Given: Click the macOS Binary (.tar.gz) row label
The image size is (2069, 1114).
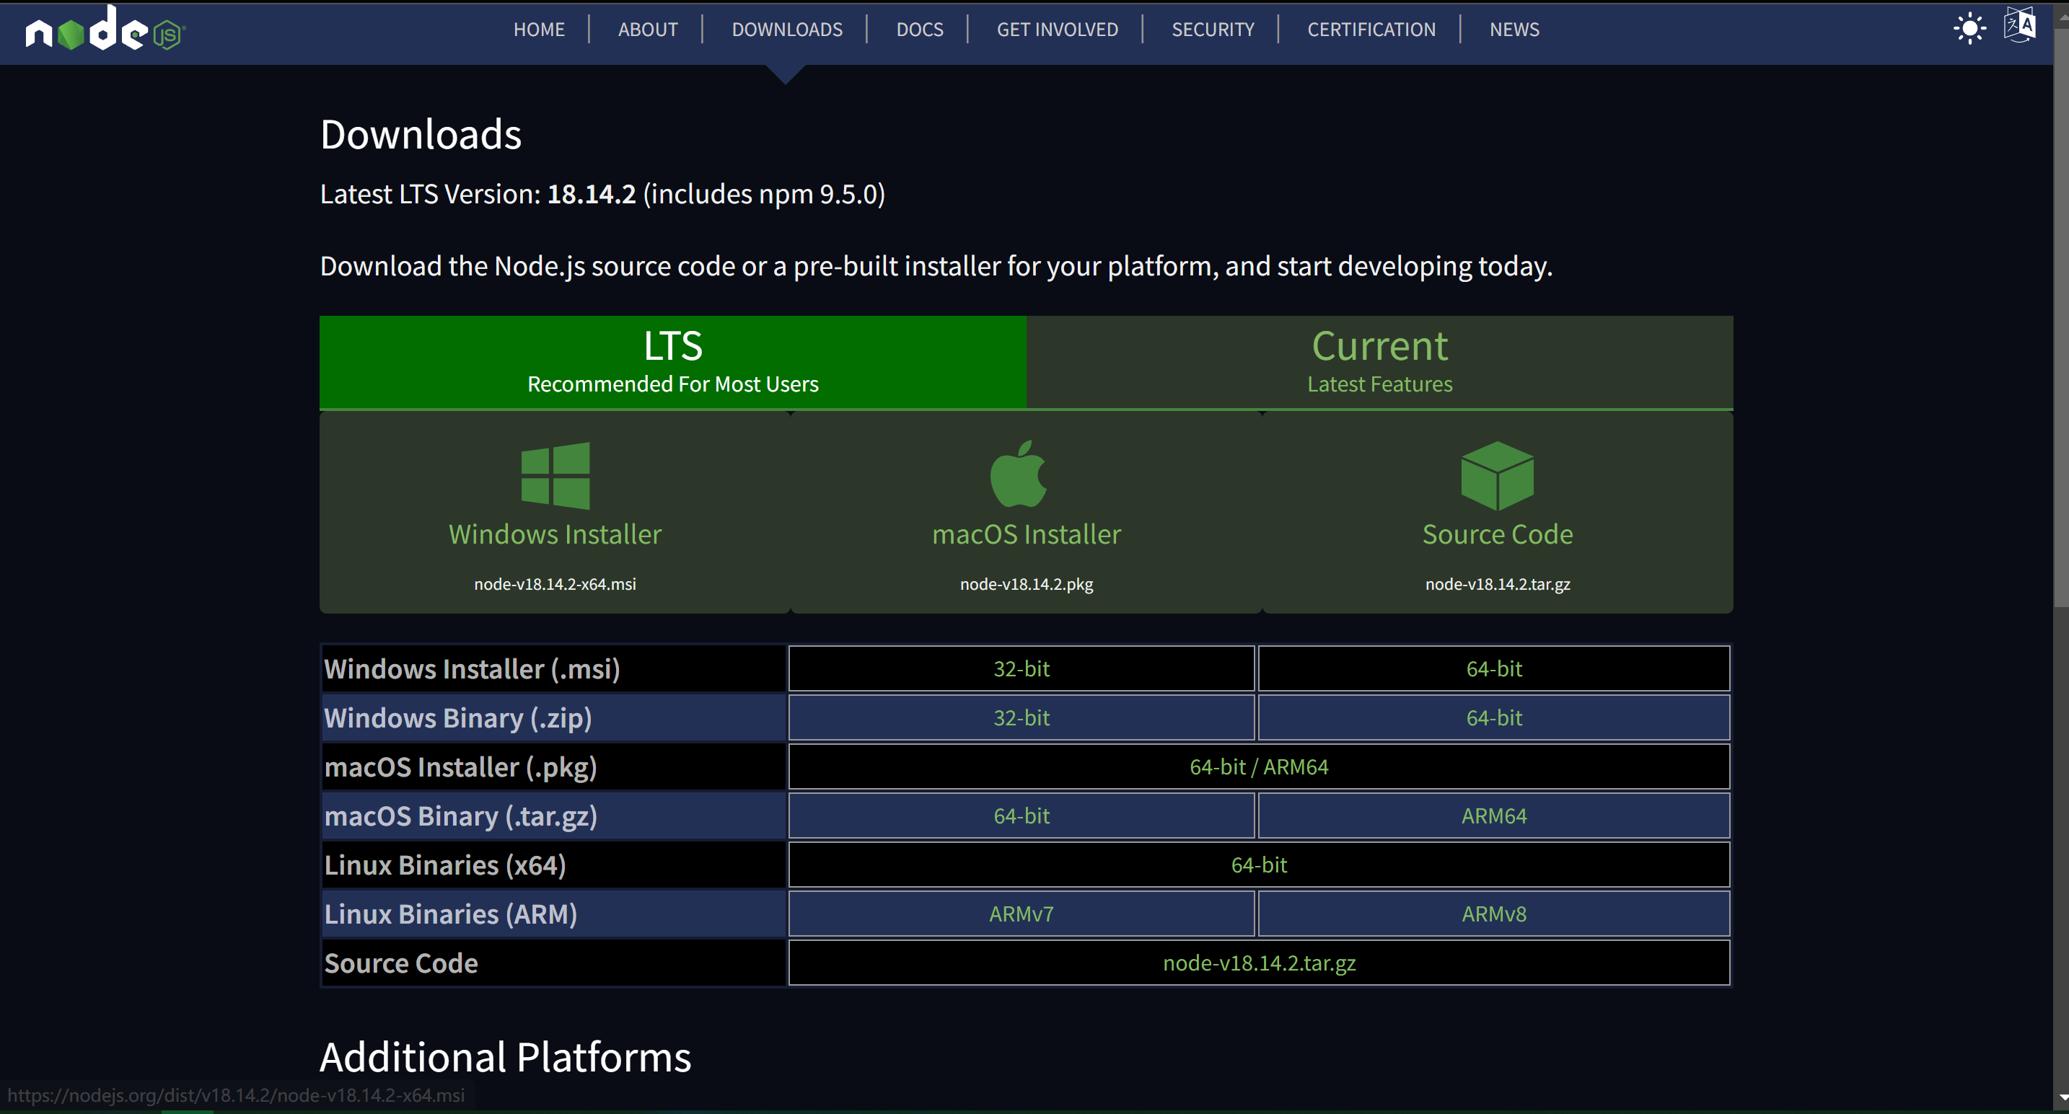Looking at the screenshot, I should point(461,815).
